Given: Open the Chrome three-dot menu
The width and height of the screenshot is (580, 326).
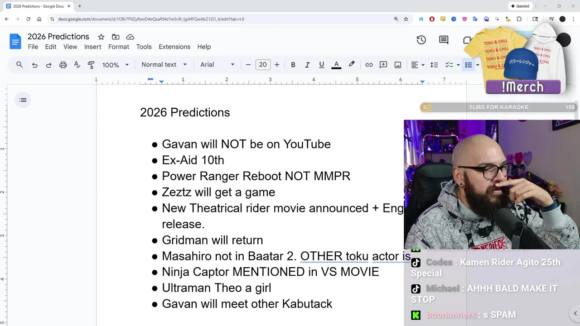Looking at the screenshot, I should 573,19.
